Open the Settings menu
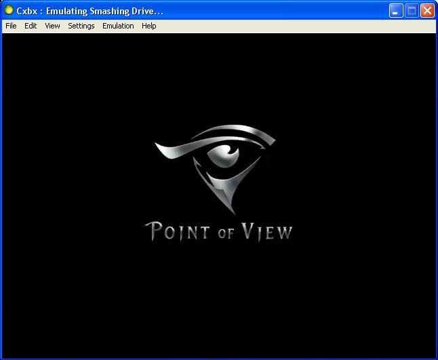This screenshot has width=438, height=360. point(81,26)
